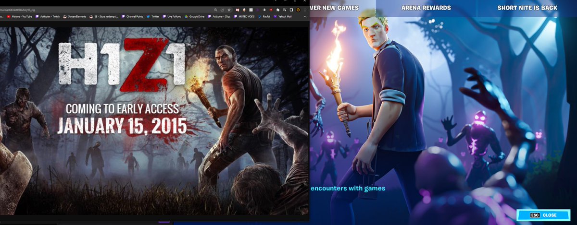Open the yellow profile avatar in Chrome
The height and width of the screenshot is (225, 577).
coord(298,10)
